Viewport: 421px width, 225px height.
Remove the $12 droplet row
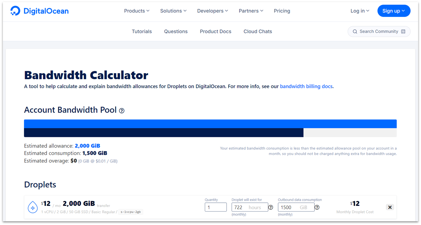[390, 207]
